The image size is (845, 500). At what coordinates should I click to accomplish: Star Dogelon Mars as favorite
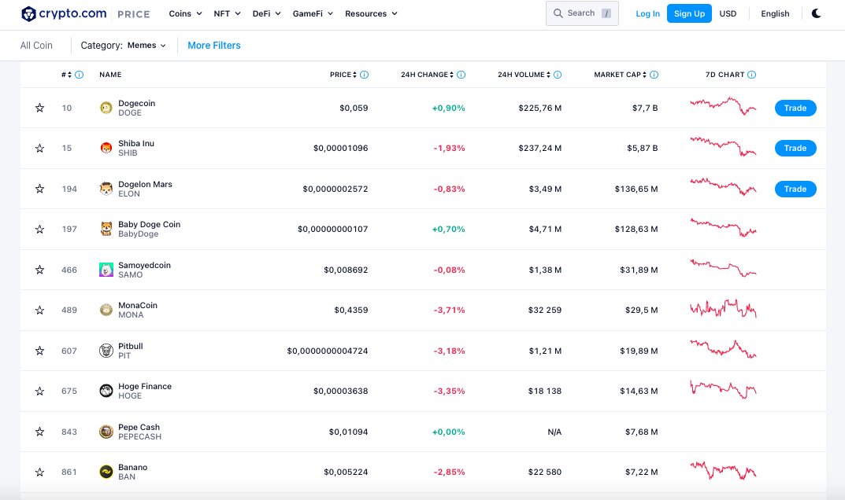(40, 189)
